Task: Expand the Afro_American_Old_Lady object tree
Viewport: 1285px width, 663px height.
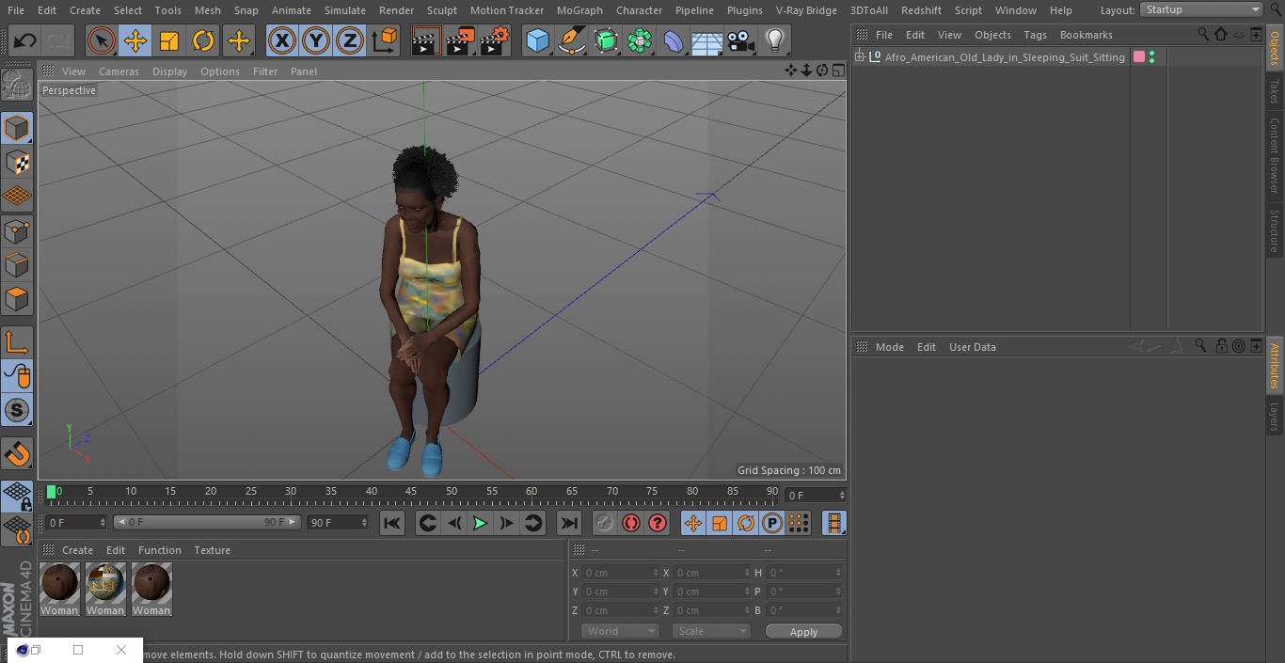Action: [x=860, y=57]
